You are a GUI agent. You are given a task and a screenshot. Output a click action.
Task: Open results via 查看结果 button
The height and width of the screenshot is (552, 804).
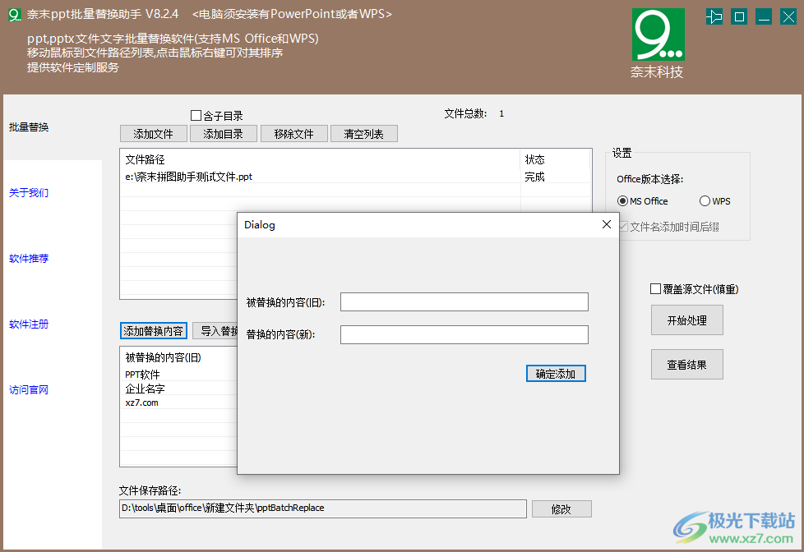click(x=686, y=364)
